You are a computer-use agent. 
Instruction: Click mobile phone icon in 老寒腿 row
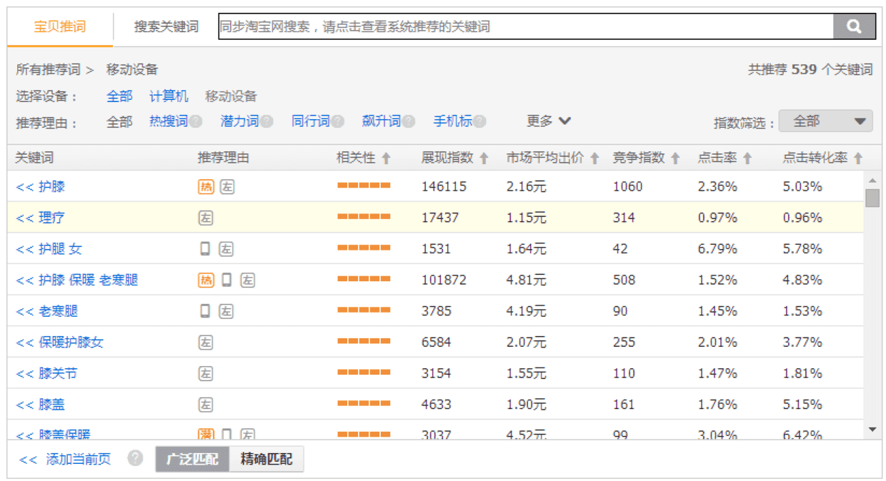[205, 311]
